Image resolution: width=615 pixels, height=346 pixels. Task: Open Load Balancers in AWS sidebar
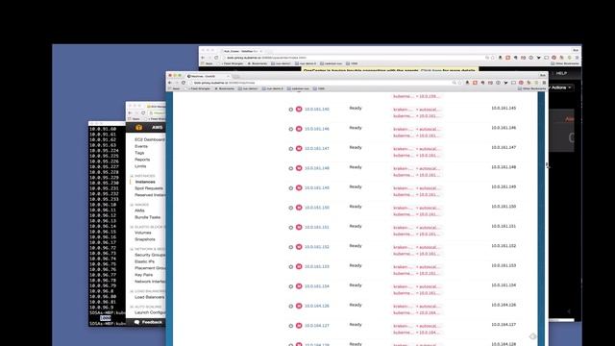click(x=150, y=297)
